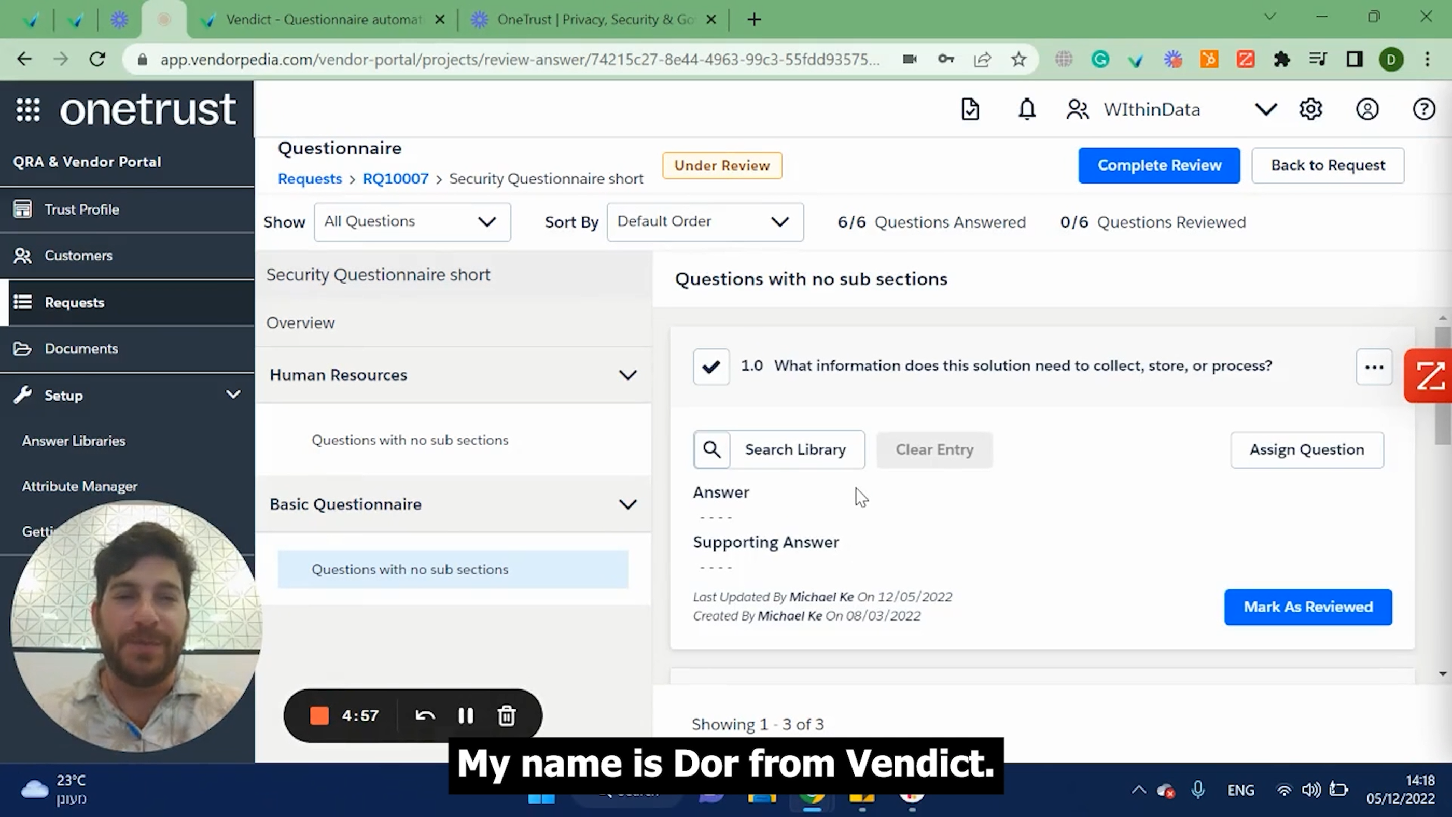Open Documents in the sidebar
The width and height of the screenshot is (1452, 817).
(x=81, y=349)
